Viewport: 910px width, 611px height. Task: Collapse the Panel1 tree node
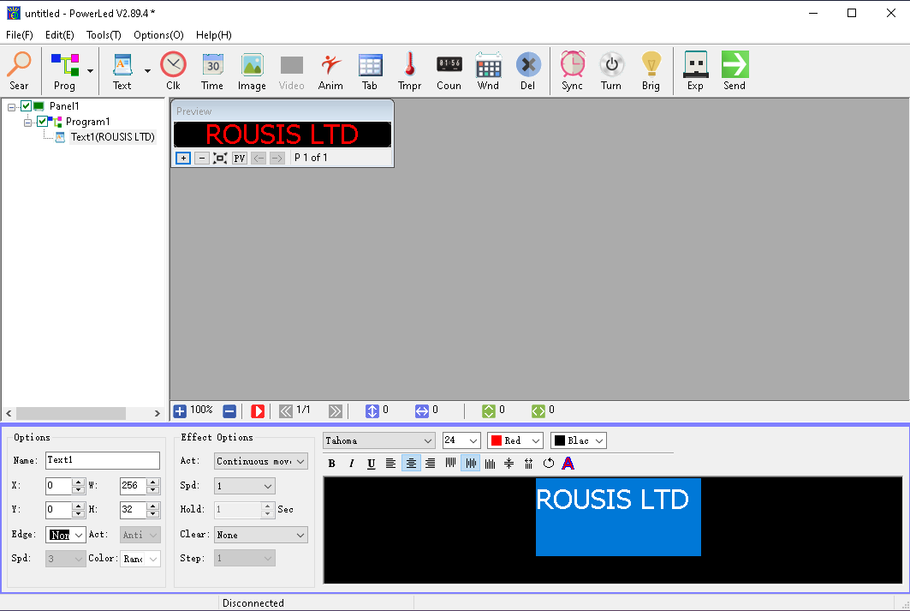click(11, 107)
